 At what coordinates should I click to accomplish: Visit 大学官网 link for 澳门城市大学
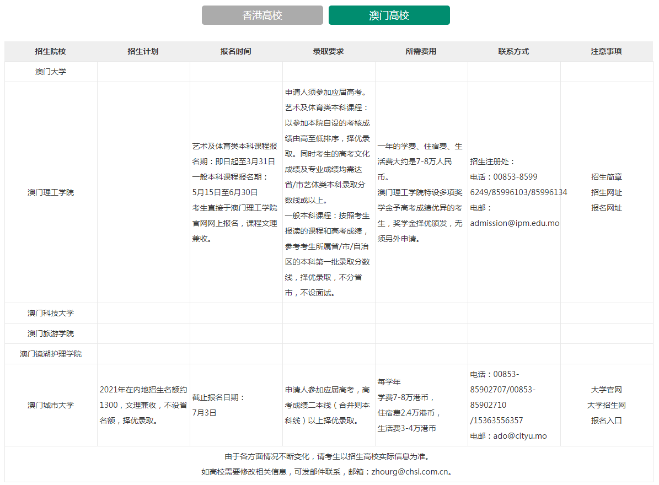point(607,390)
